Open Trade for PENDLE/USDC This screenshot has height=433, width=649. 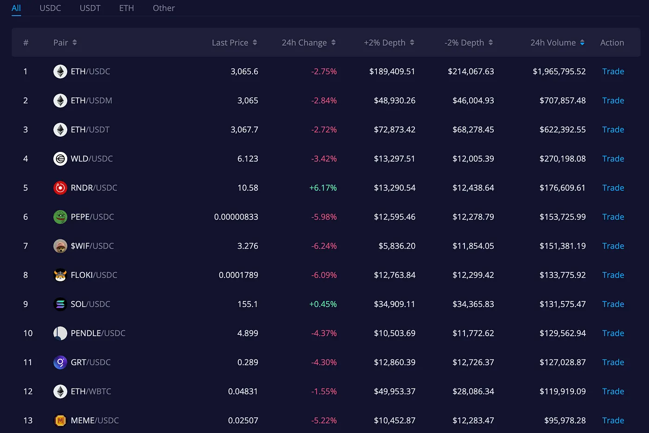(x=613, y=333)
